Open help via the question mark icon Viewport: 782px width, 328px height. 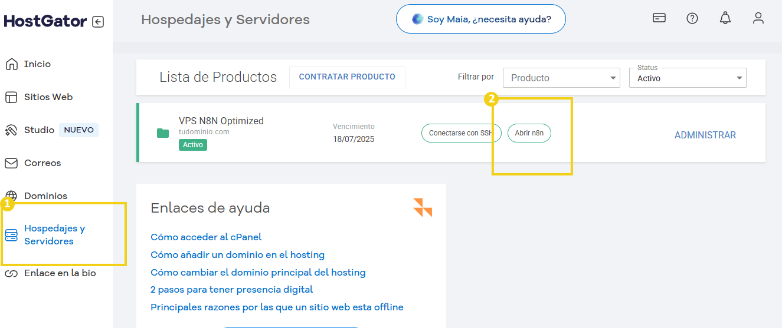[x=692, y=18]
